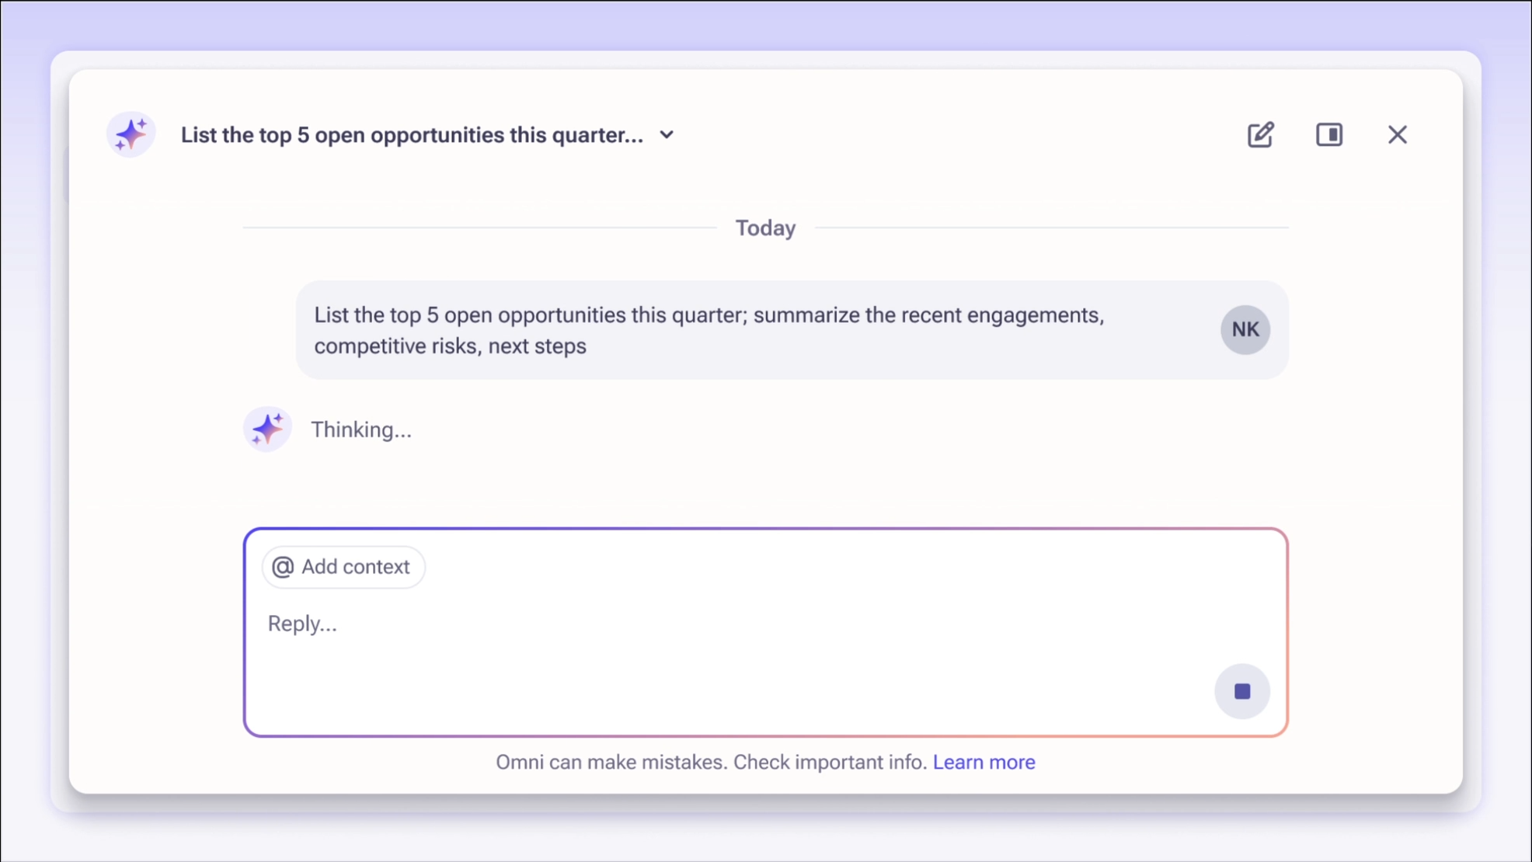Stop the response generation
Image resolution: width=1532 pixels, height=862 pixels.
1241,690
